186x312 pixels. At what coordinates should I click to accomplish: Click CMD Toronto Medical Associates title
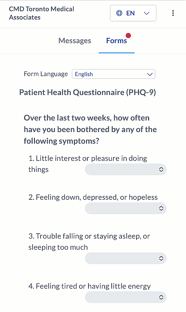(41, 13)
